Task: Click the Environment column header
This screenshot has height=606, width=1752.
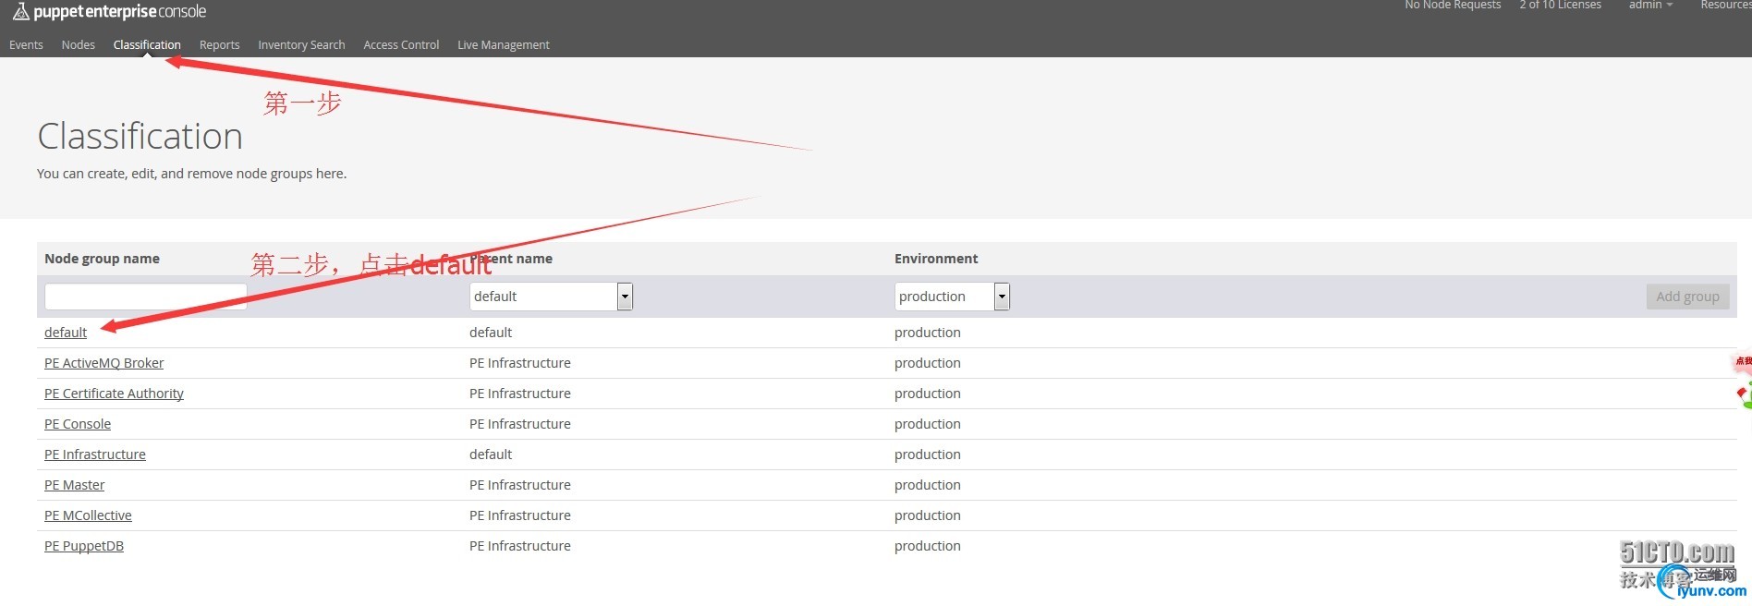Action: click(936, 259)
